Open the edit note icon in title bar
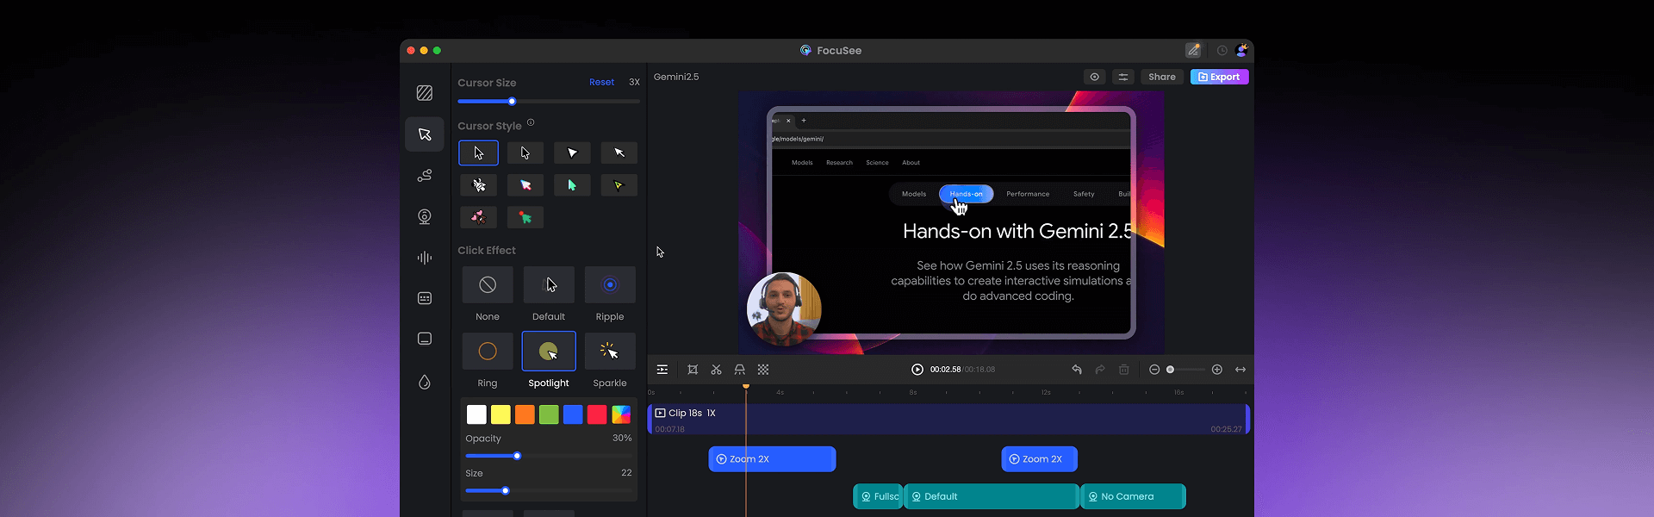 point(1193,51)
